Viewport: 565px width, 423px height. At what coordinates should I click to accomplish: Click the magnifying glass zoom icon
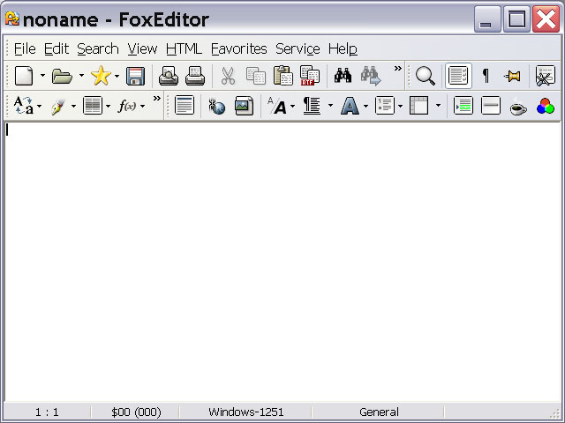point(426,76)
